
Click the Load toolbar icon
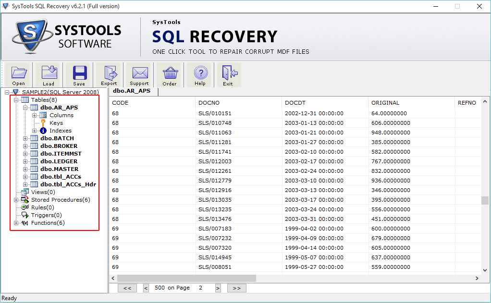[x=49, y=75]
